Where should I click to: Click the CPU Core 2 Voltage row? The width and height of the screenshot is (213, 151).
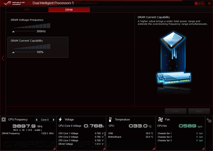81,137
